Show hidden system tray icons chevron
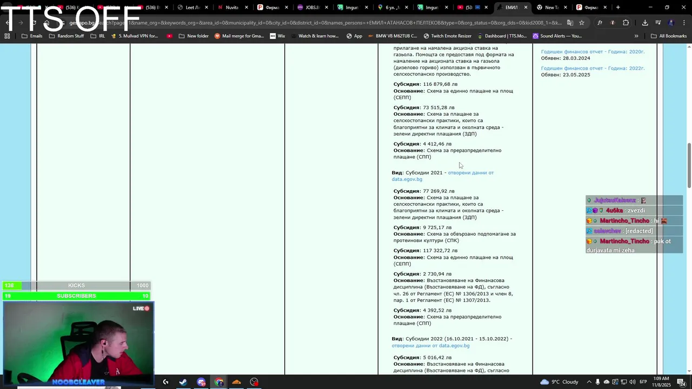692x389 pixels. (589, 382)
